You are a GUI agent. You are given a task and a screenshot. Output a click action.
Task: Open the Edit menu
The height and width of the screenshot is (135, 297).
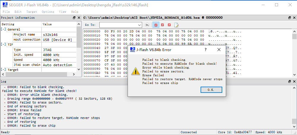point(18,12)
